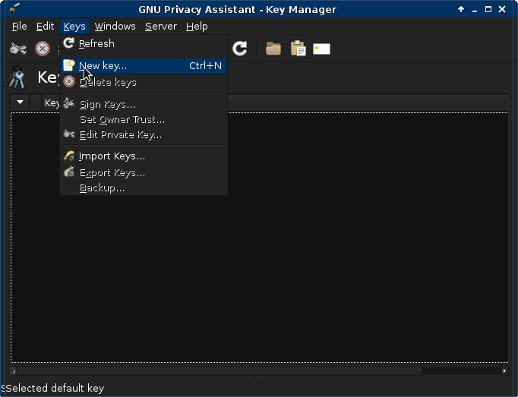Viewport: 518px width, 397px height.
Task: Expand the key list column dropdown arrow
Action: (21, 102)
